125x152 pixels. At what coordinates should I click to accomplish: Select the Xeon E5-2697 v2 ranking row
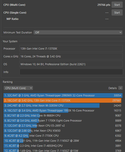63,126
